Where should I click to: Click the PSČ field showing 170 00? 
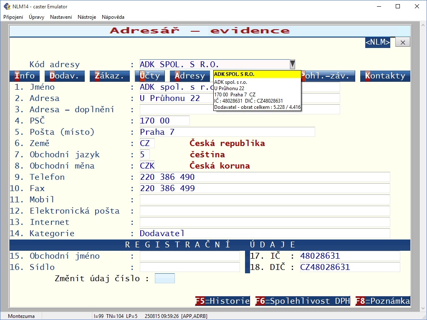(x=164, y=121)
